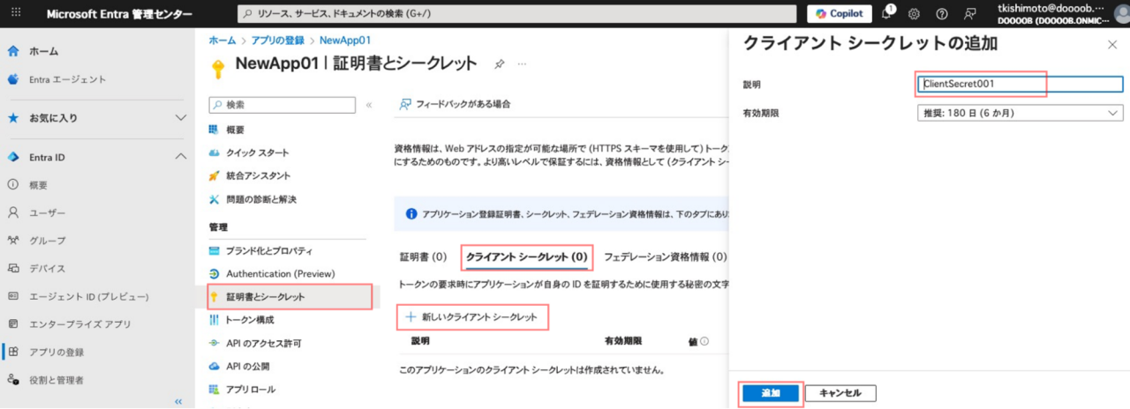Click the 追加 button
1130x409 pixels.
pos(770,393)
